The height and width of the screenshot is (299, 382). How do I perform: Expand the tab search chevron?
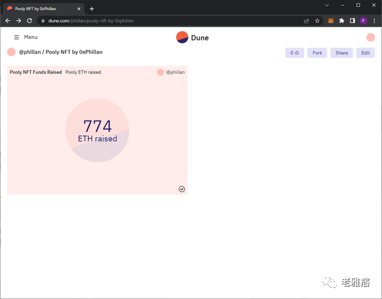click(328, 5)
